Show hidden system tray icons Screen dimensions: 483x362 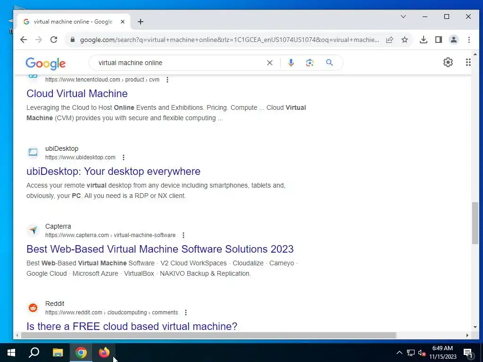(399, 353)
